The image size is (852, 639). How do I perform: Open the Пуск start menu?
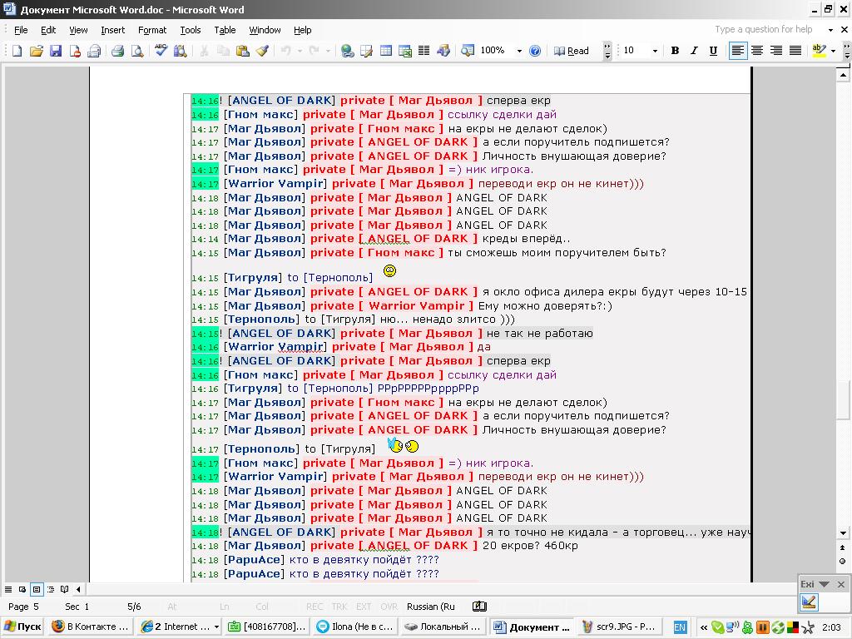pyautogui.click(x=22, y=627)
